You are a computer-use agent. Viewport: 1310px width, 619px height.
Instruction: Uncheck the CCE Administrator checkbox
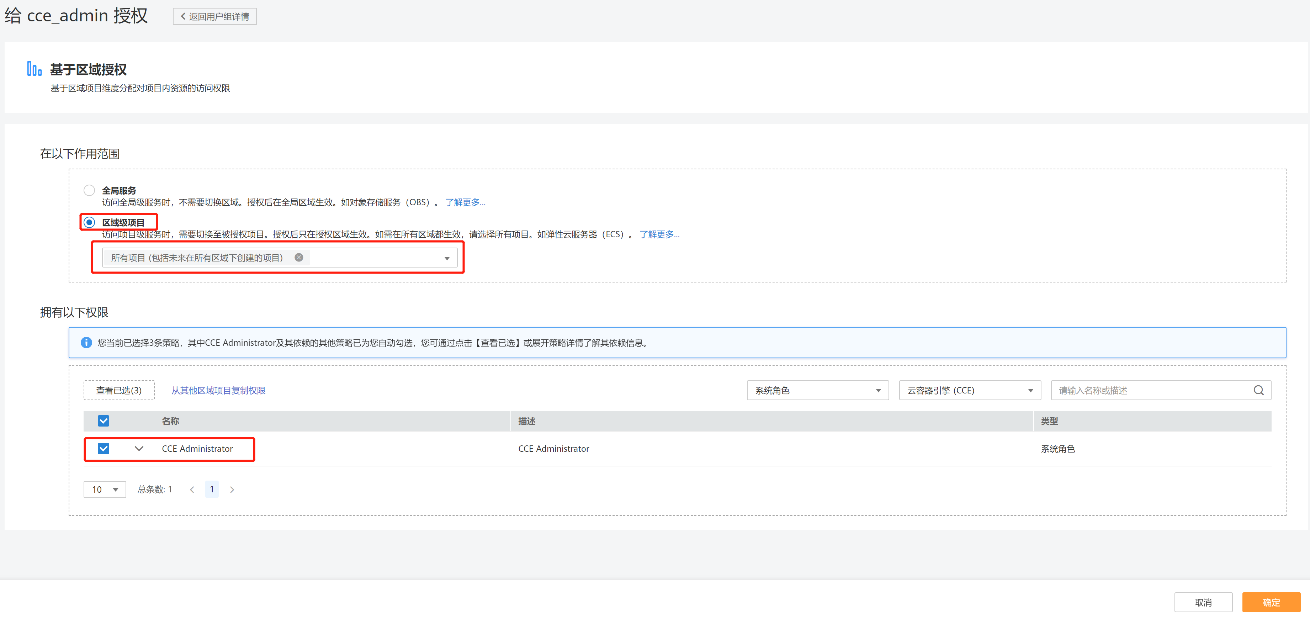tap(103, 448)
